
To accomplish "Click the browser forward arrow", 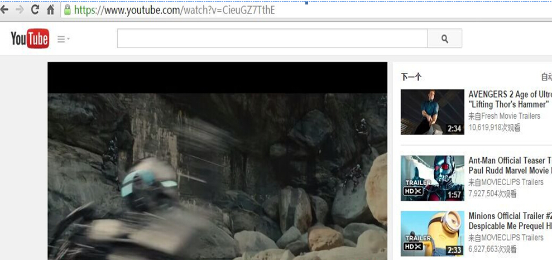I will click(x=20, y=9).
